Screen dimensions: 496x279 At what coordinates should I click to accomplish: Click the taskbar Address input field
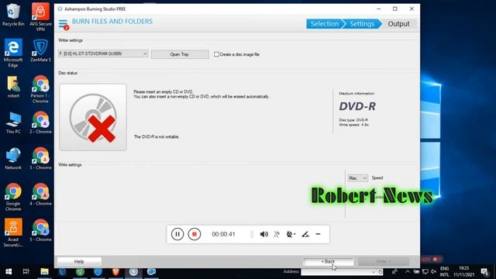tap(336, 272)
